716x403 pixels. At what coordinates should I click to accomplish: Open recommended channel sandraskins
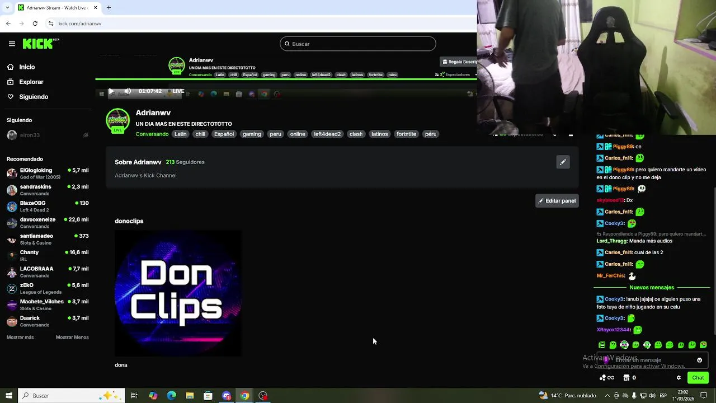48,190
